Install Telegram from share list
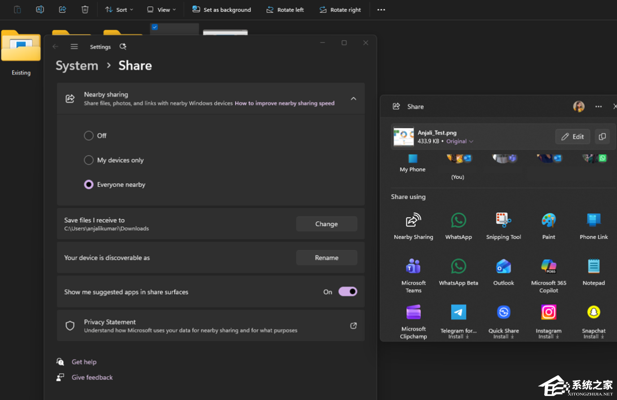Viewport: 617px width, 400px height. pyautogui.click(x=459, y=322)
